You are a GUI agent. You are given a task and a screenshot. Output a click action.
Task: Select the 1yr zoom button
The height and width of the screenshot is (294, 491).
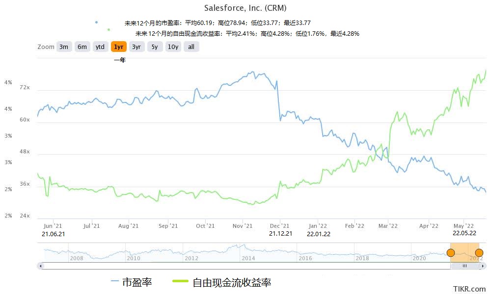pyautogui.click(x=119, y=47)
